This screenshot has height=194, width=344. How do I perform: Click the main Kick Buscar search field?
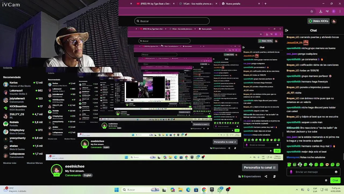pyautogui.click(x=172, y=21)
